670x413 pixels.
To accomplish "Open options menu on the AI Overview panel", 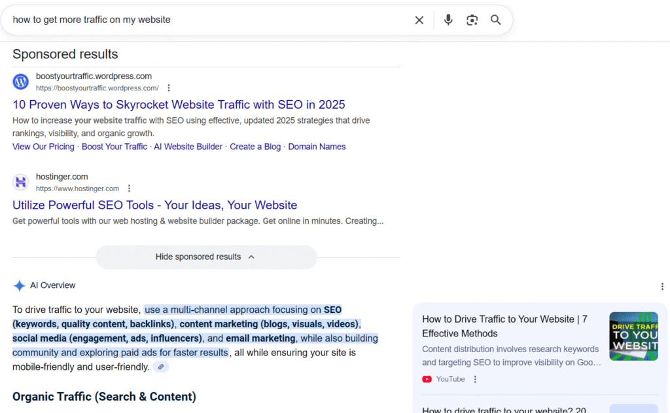I will 662,287.
